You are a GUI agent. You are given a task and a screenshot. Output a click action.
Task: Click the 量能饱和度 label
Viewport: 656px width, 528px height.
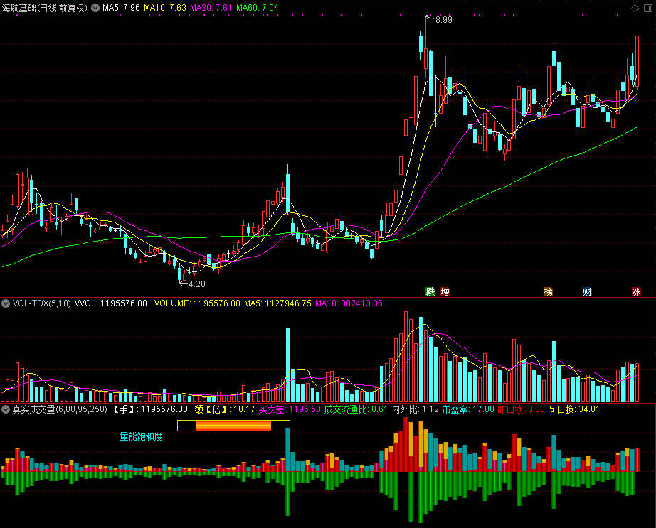coord(143,436)
